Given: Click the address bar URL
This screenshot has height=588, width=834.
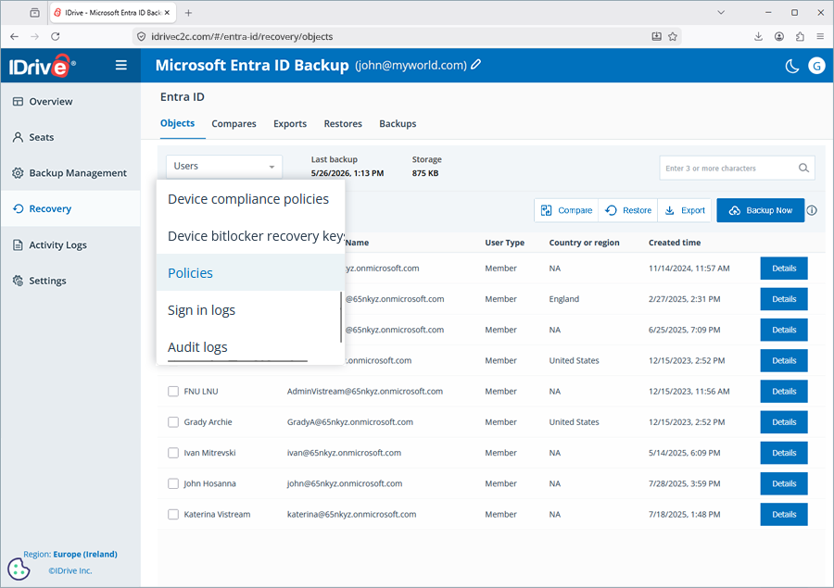Looking at the screenshot, I should coord(242,37).
